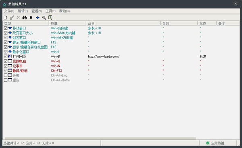
Task: Sort by the 参数 column header
Action: [x=179, y=23]
